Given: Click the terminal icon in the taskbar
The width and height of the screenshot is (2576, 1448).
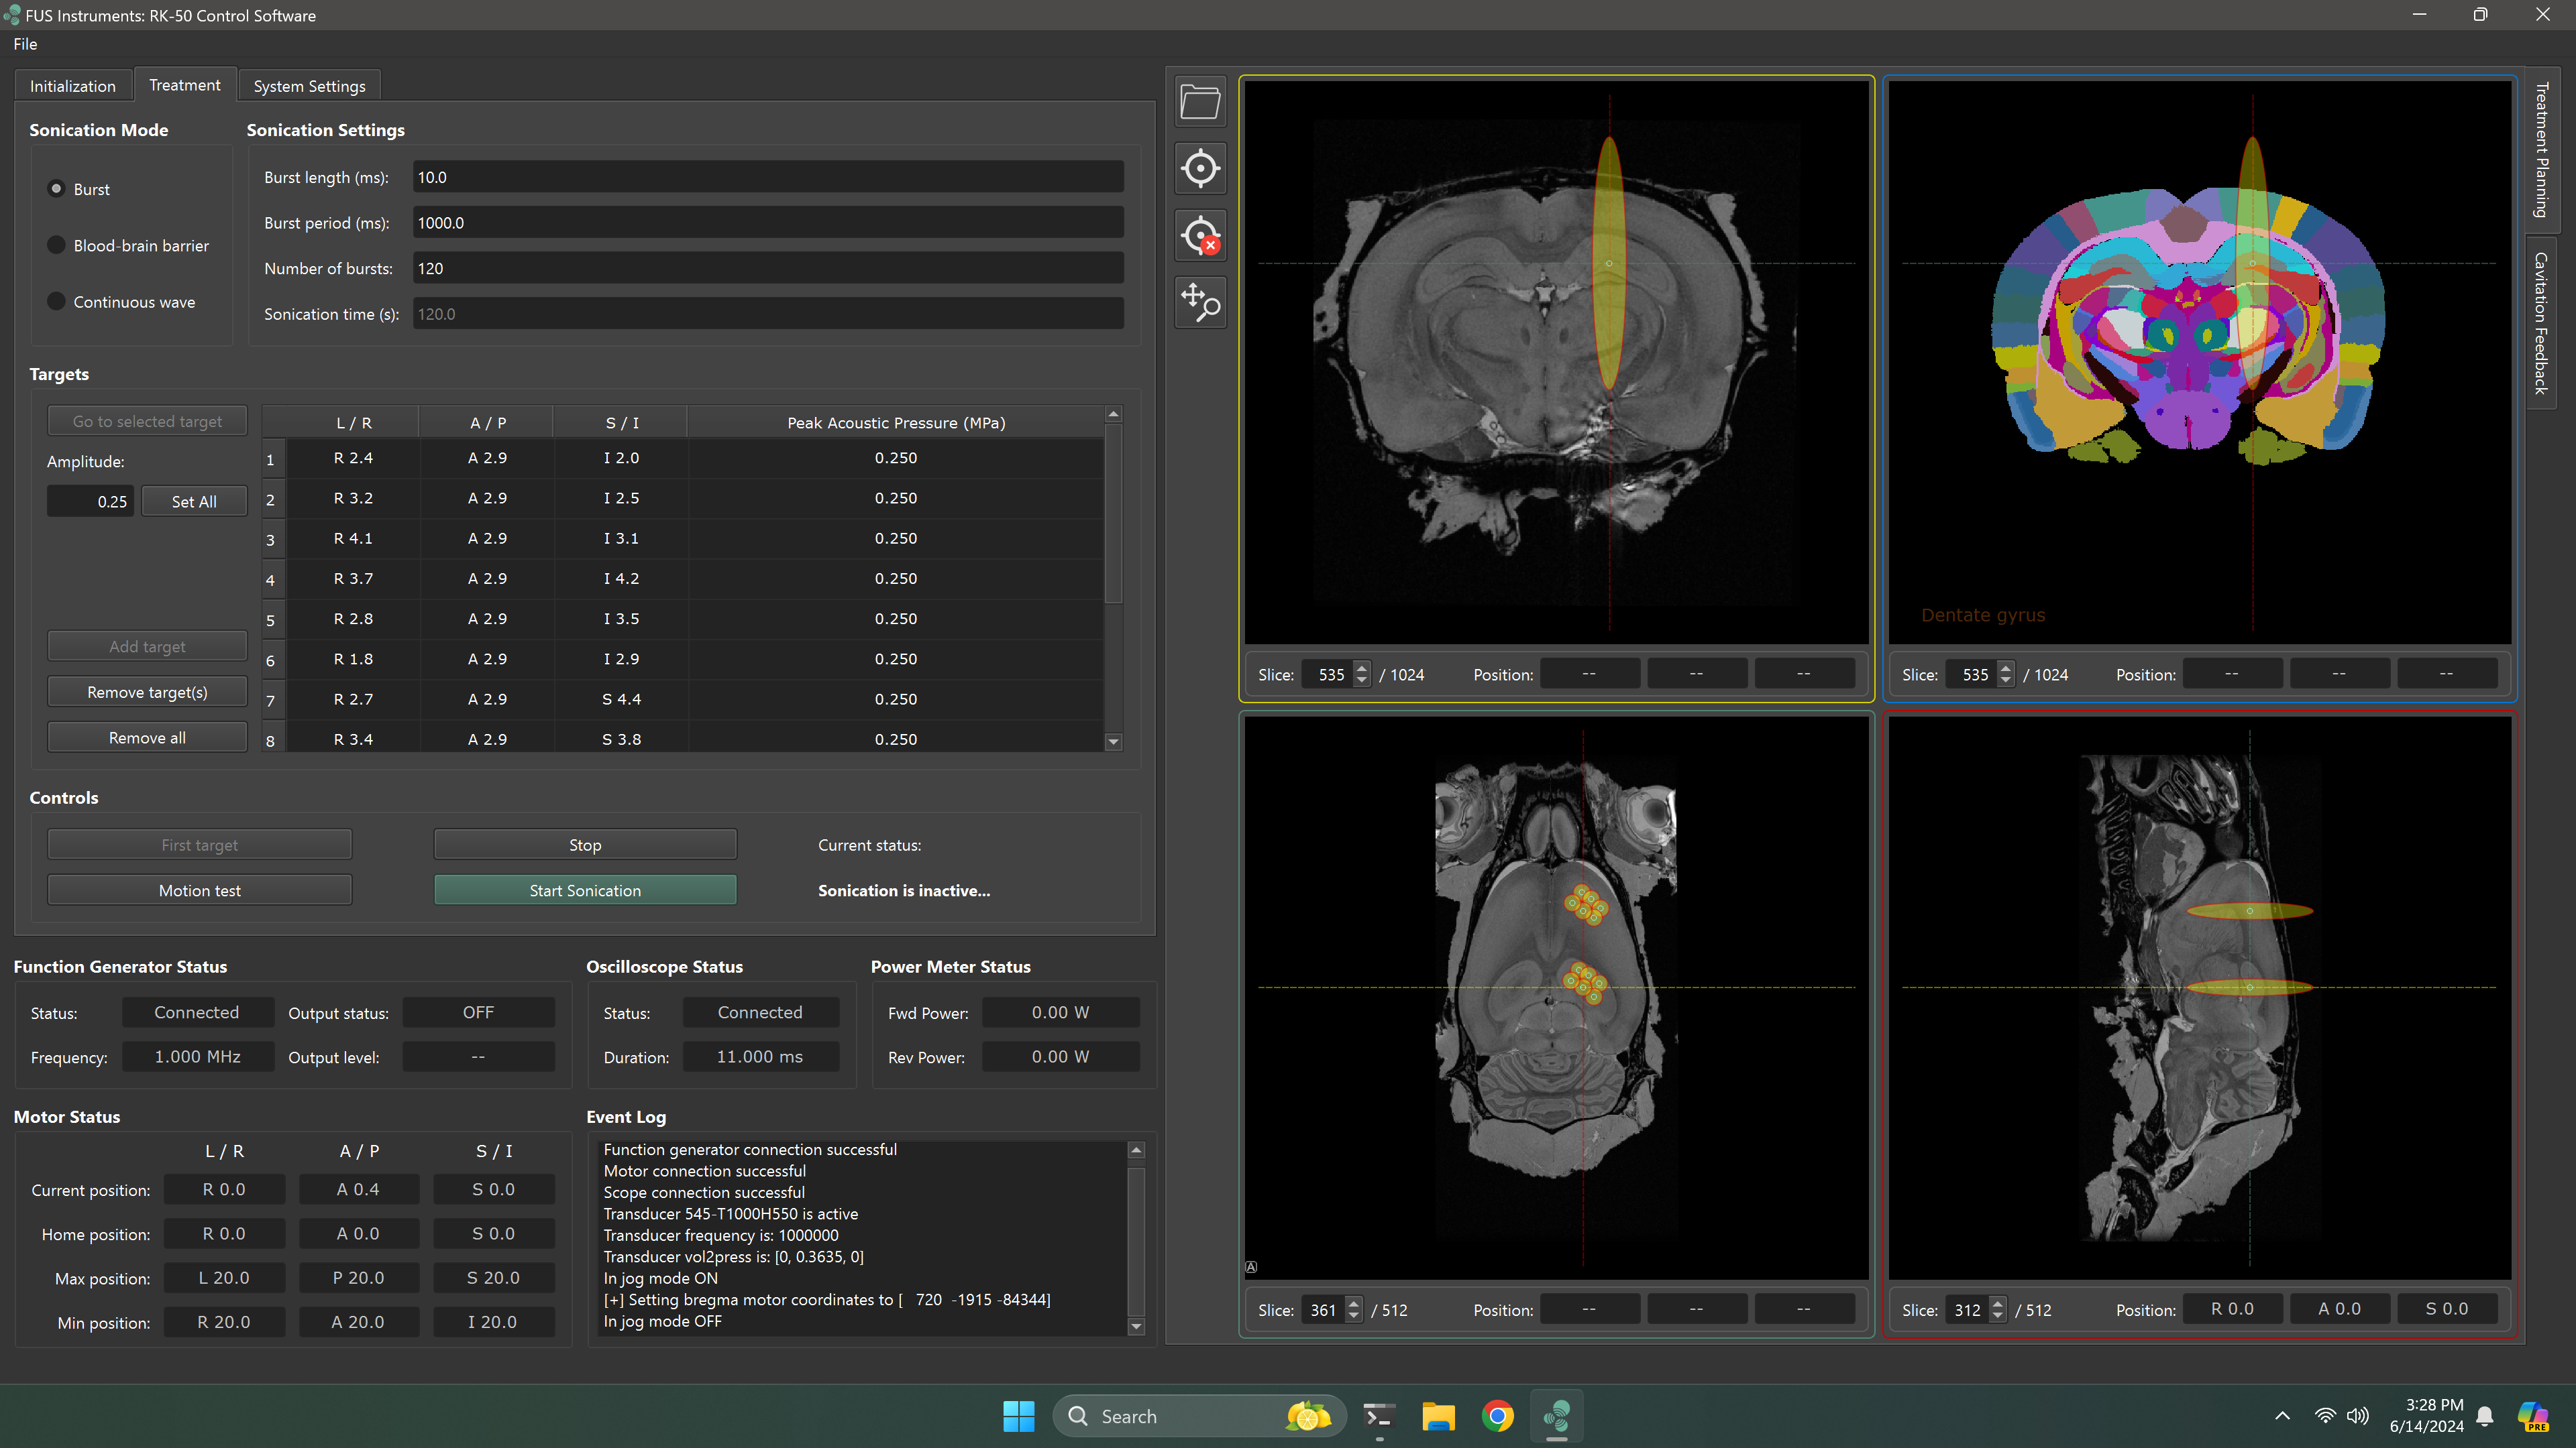Looking at the screenshot, I should [1379, 1416].
